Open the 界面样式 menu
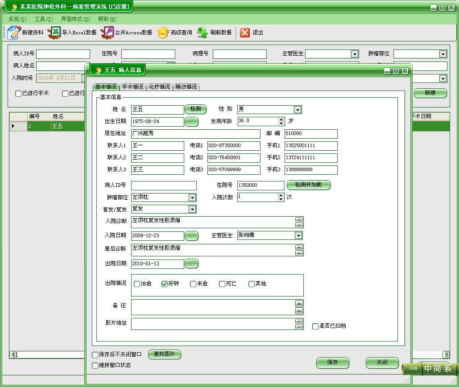The width and height of the screenshot is (459, 387). pos(75,19)
